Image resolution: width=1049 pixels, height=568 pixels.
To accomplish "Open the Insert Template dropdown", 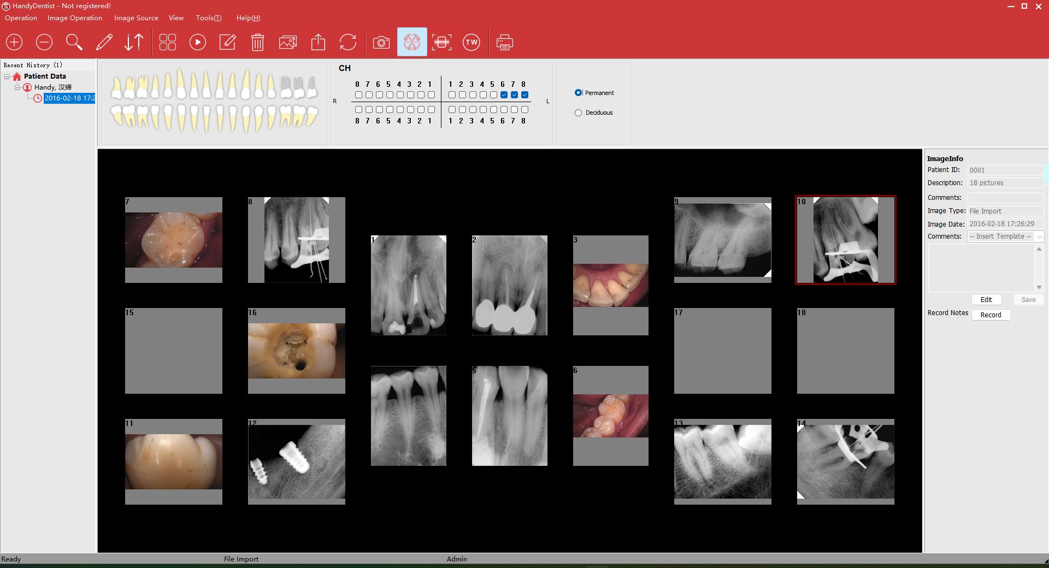I will (1005, 236).
